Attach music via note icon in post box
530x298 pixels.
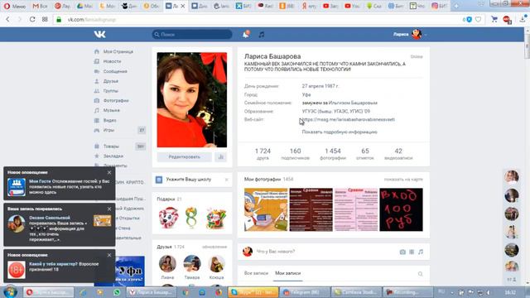pyautogui.click(x=421, y=252)
